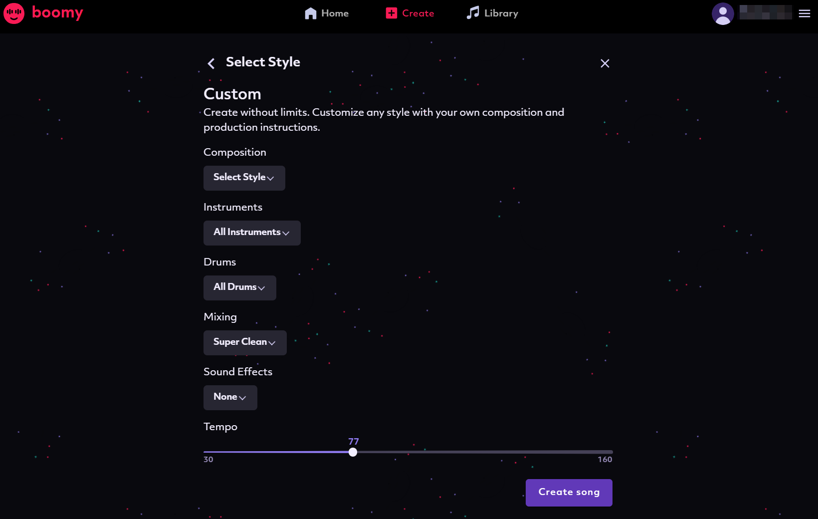Go to the Home tab

[x=335, y=13]
